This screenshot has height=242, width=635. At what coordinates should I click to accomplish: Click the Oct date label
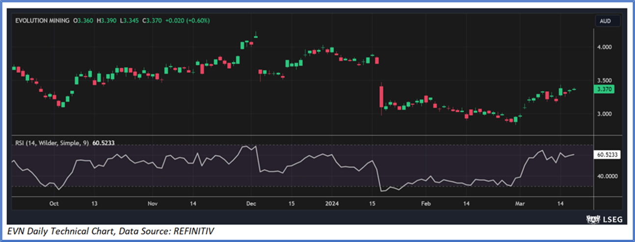coord(54,203)
